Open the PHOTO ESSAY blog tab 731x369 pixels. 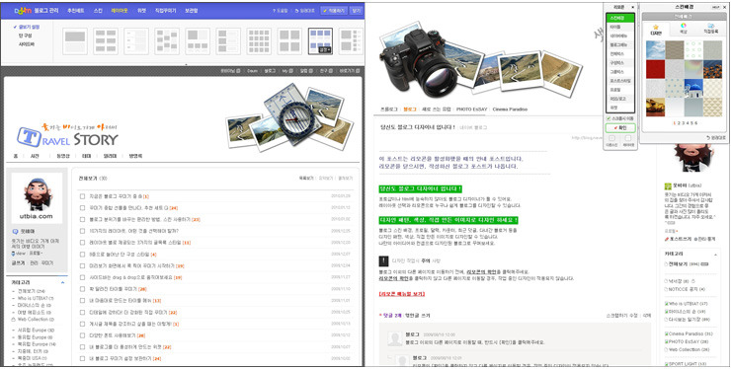point(471,110)
